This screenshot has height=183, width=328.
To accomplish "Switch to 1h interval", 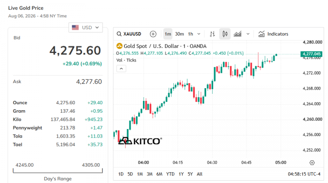I will click(x=190, y=34).
